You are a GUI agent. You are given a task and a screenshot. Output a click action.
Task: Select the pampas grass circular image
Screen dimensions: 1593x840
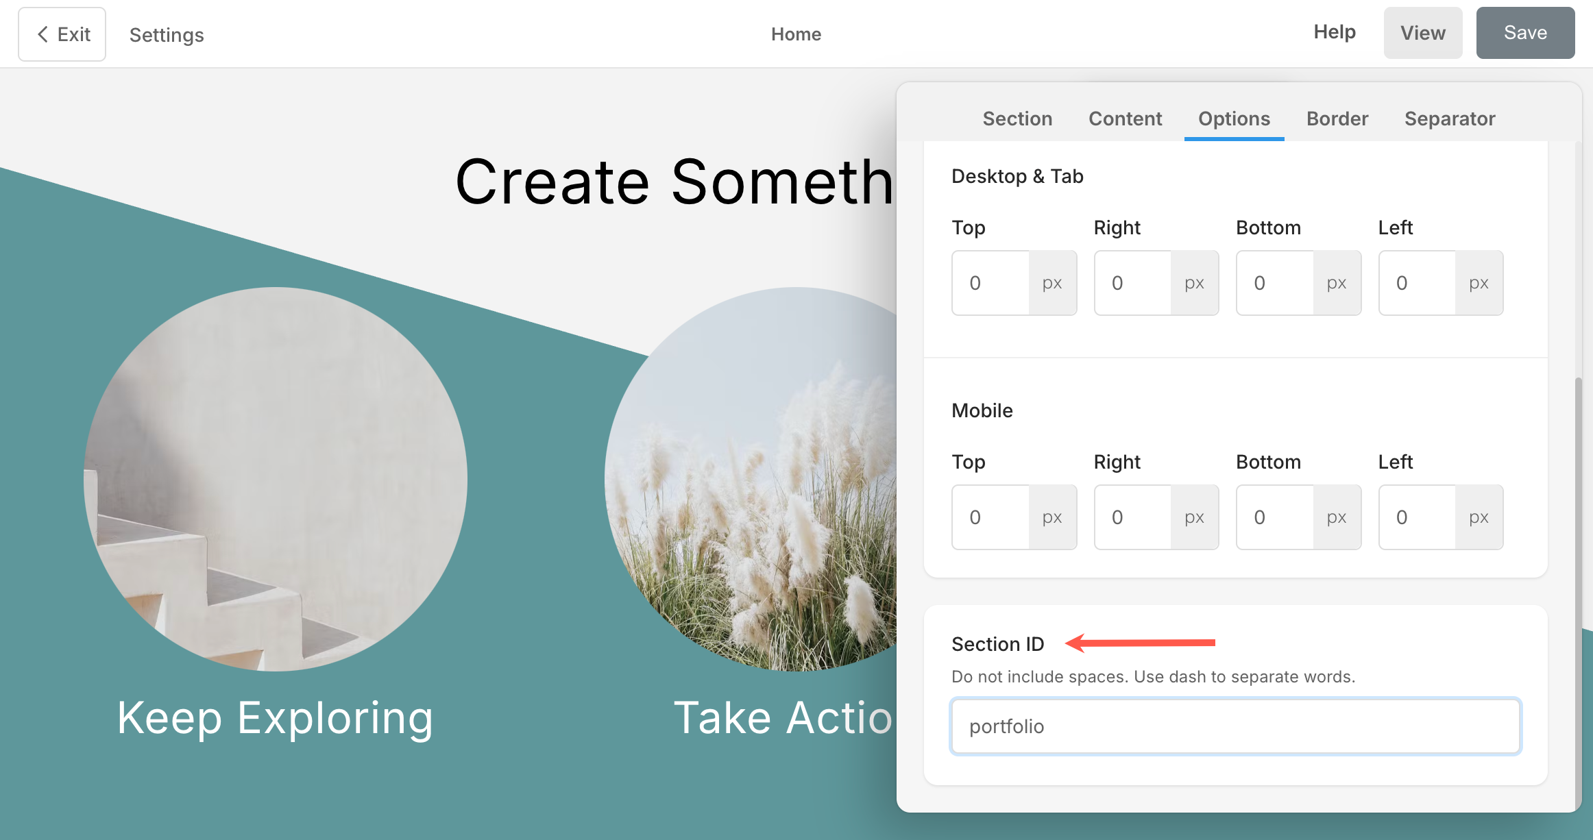(751, 479)
